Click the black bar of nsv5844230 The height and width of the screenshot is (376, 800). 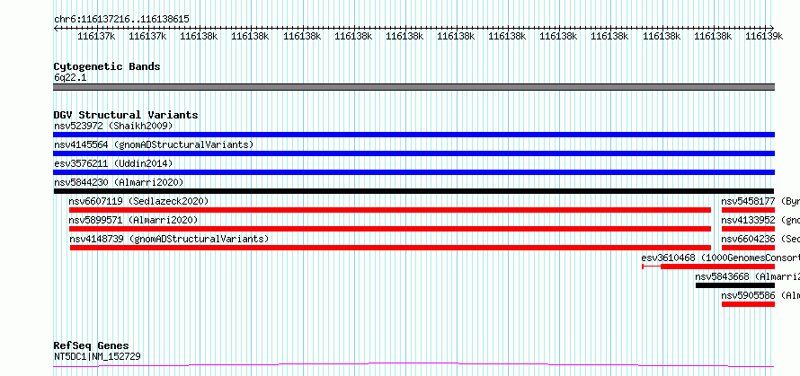pyautogui.click(x=413, y=191)
